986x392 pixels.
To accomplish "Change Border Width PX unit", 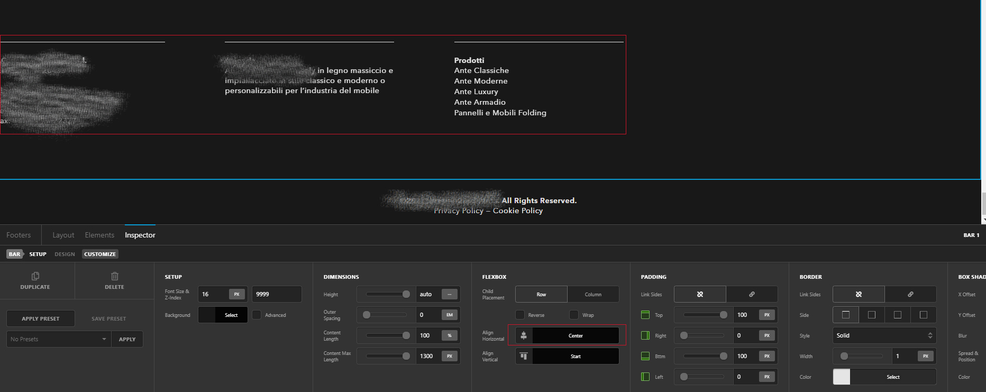I will (925, 356).
